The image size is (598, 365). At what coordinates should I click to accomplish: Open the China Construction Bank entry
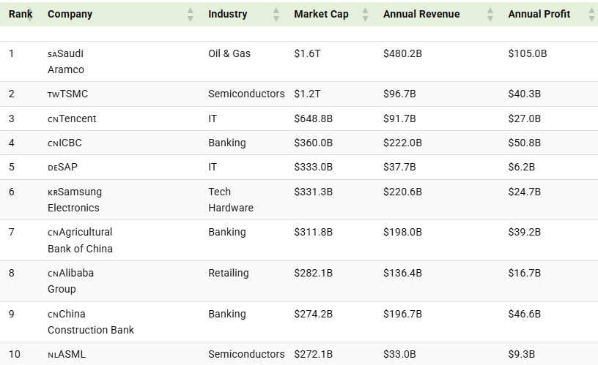point(91,322)
